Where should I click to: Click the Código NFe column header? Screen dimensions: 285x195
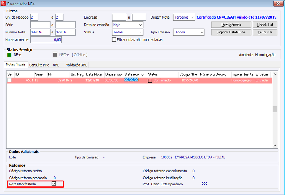coord(189,74)
